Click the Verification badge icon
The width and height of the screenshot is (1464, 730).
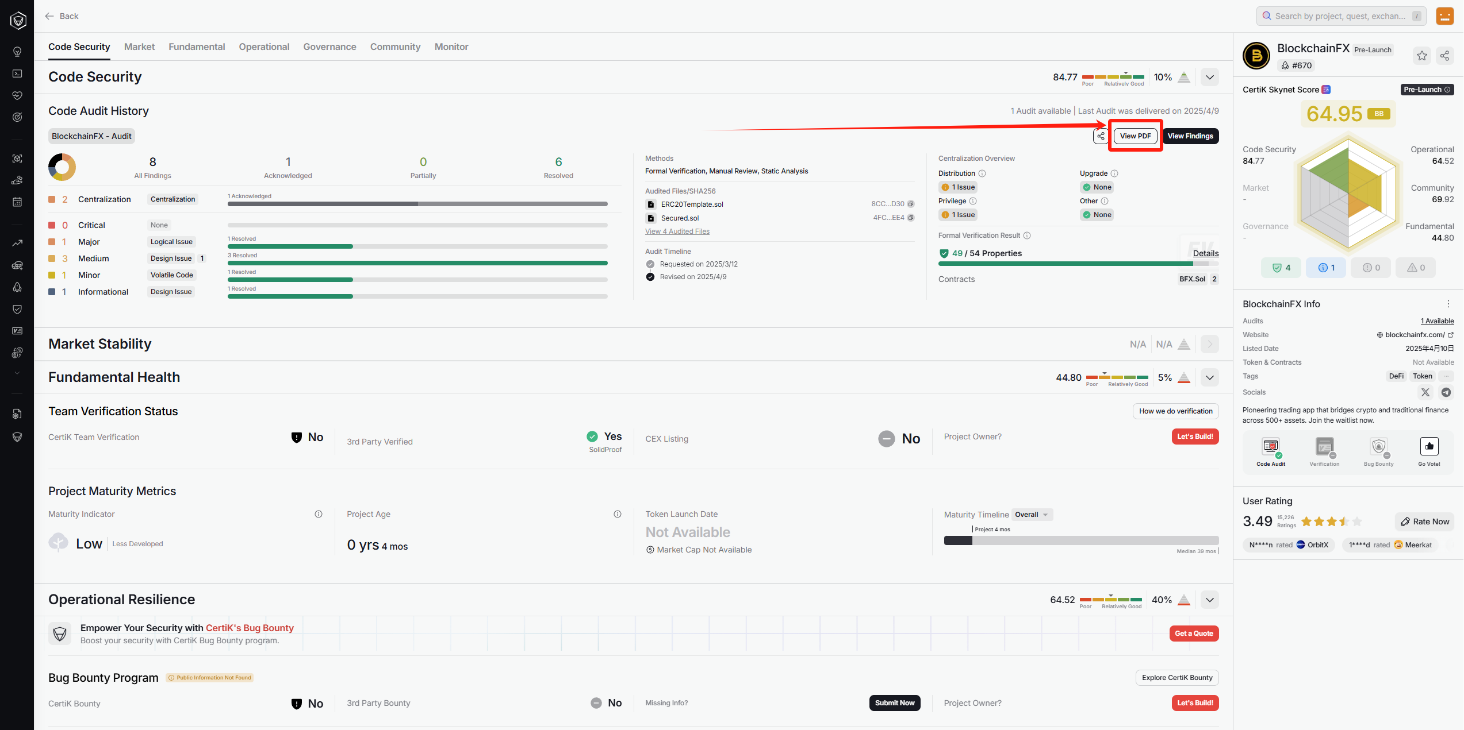[1325, 447]
